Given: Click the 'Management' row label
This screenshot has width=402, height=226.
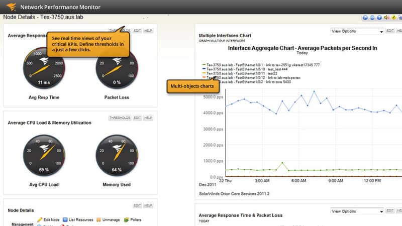Looking at the screenshot, I should click(x=22, y=224).
